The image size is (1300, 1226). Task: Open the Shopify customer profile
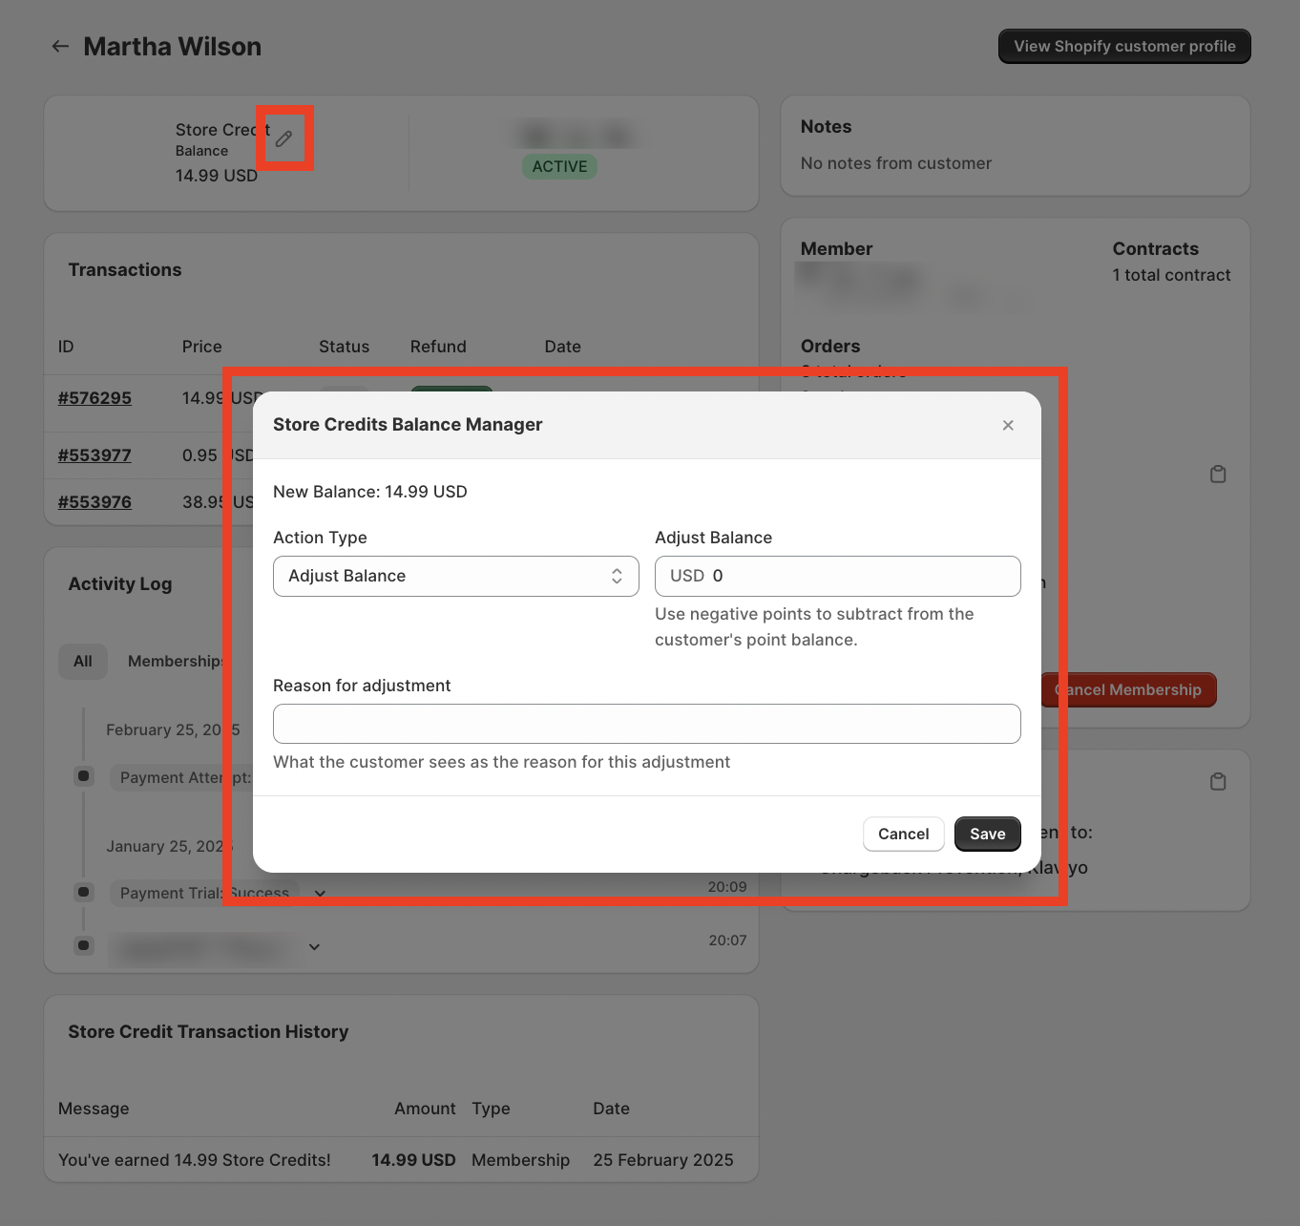(1123, 46)
